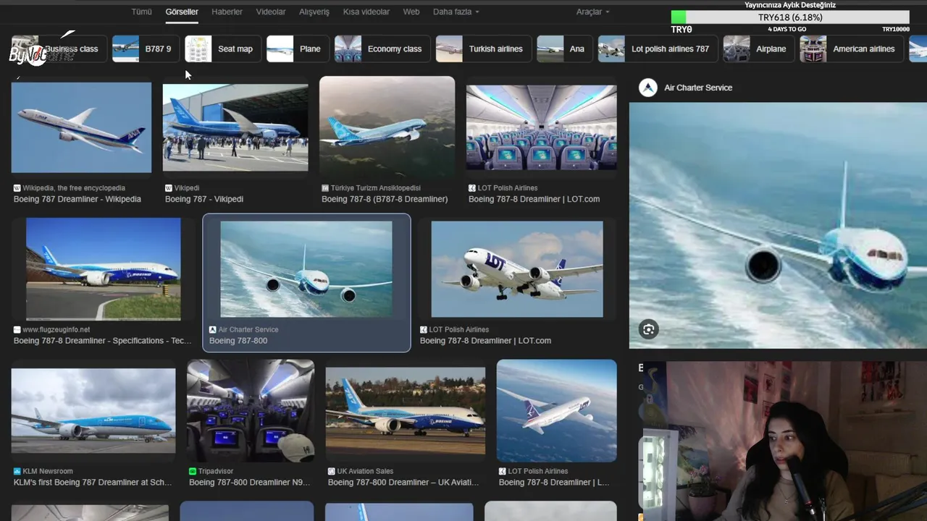
Task: Open the UK Aviation Sales 787 image
Action: (406, 411)
